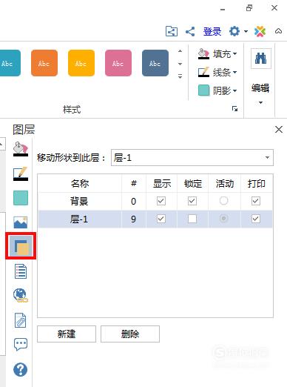
Task: Click the 活动 column header
Action: click(x=224, y=183)
